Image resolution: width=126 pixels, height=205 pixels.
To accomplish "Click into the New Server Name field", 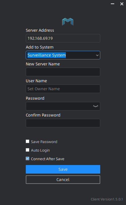I will click(63, 72).
